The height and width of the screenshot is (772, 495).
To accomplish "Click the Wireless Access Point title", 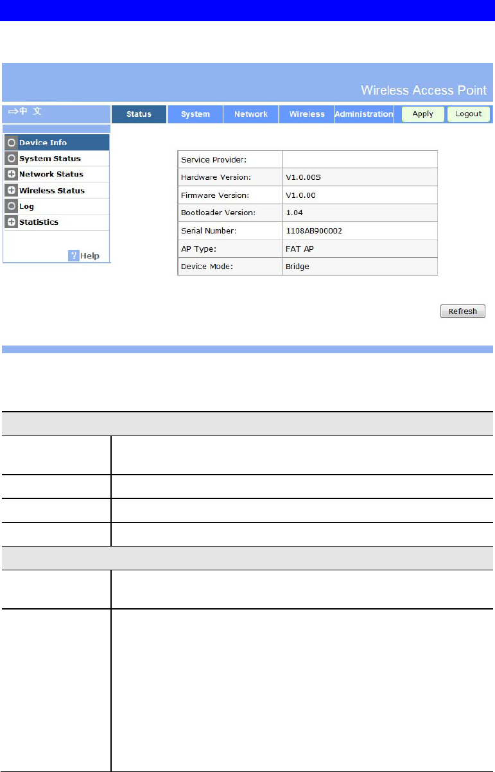I will (424, 89).
